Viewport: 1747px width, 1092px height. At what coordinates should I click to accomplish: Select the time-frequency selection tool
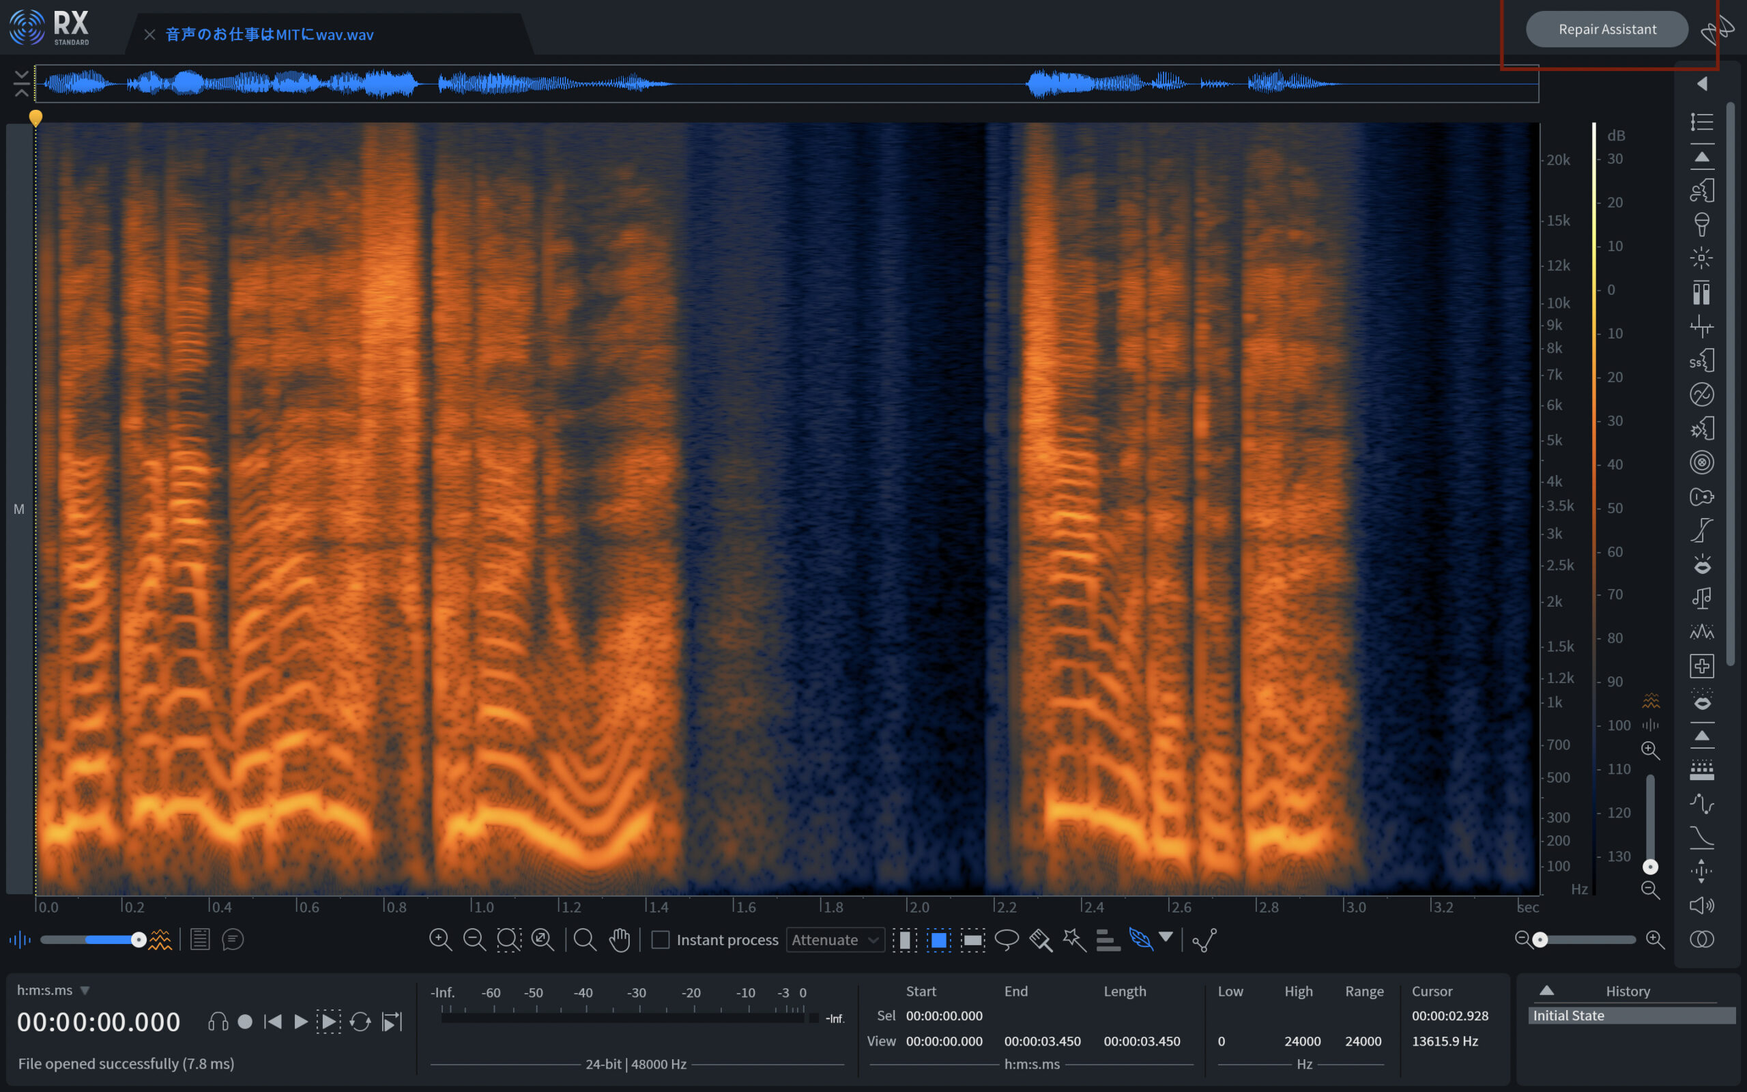click(938, 940)
